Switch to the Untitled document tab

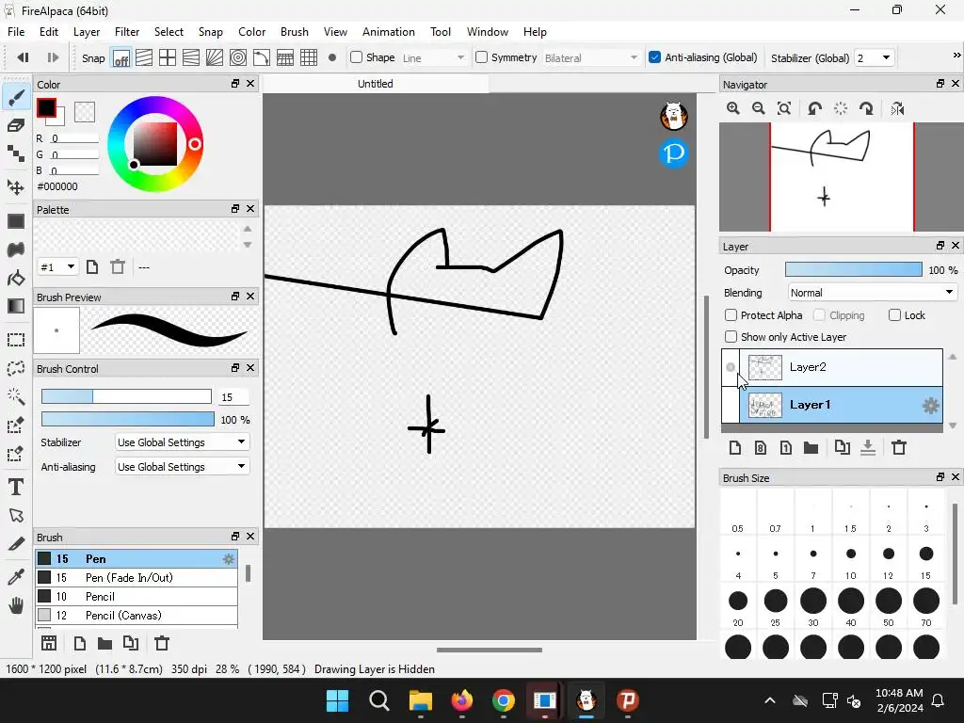(x=376, y=84)
